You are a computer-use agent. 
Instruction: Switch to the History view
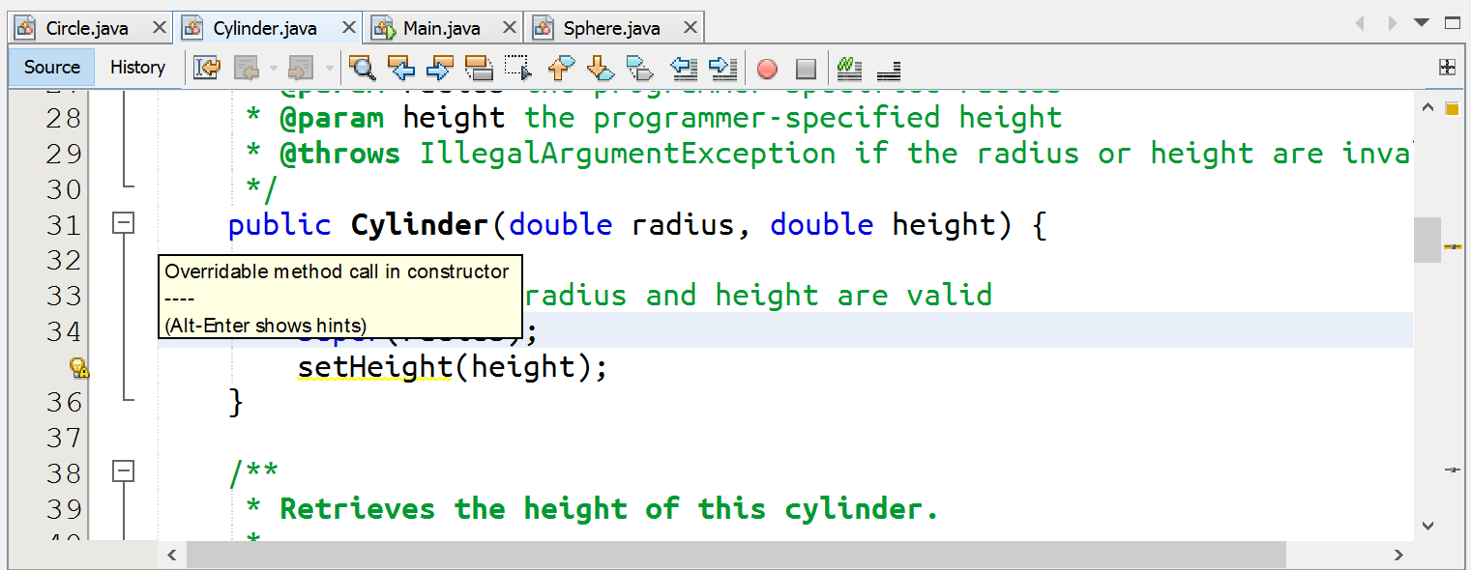137,68
